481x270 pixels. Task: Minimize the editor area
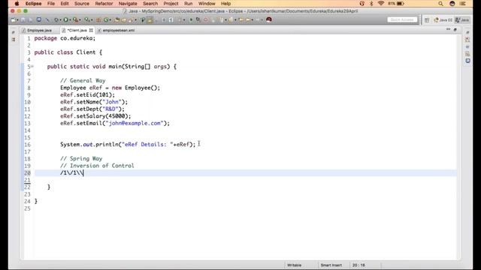pos(449,29)
